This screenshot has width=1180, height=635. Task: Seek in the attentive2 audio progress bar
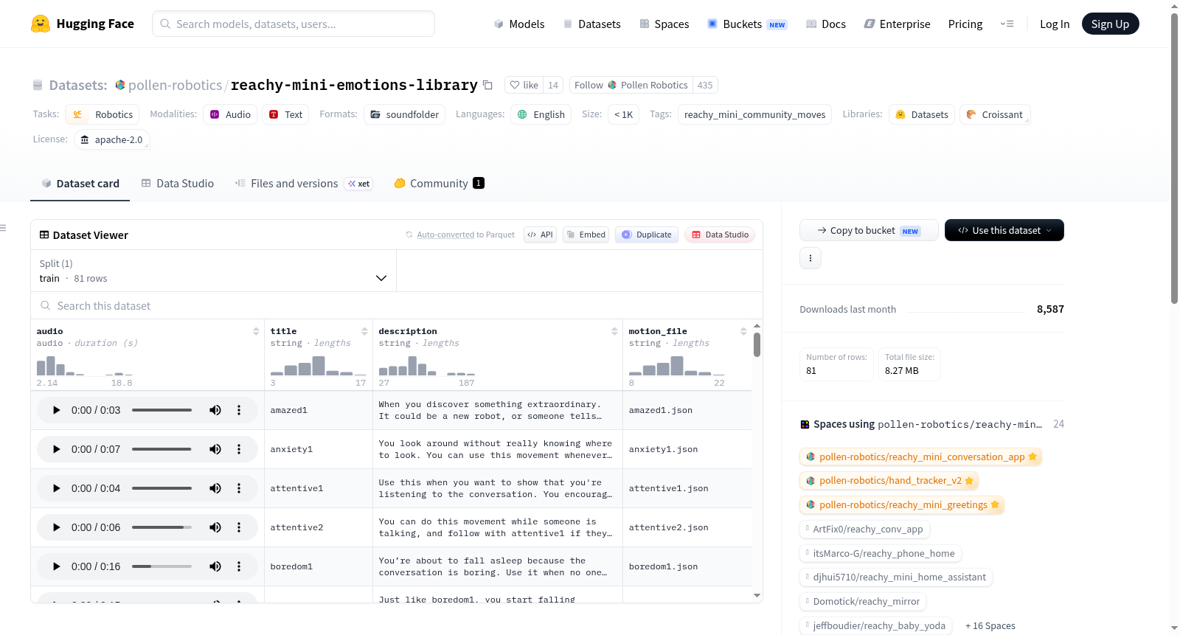[162, 527]
